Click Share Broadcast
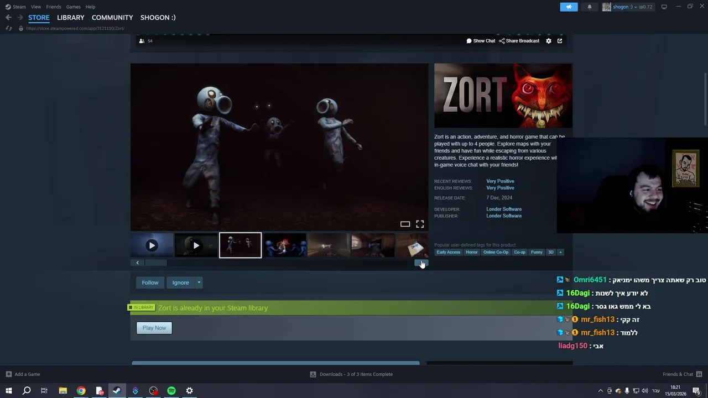The image size is (708, 398). click(519, 41)
